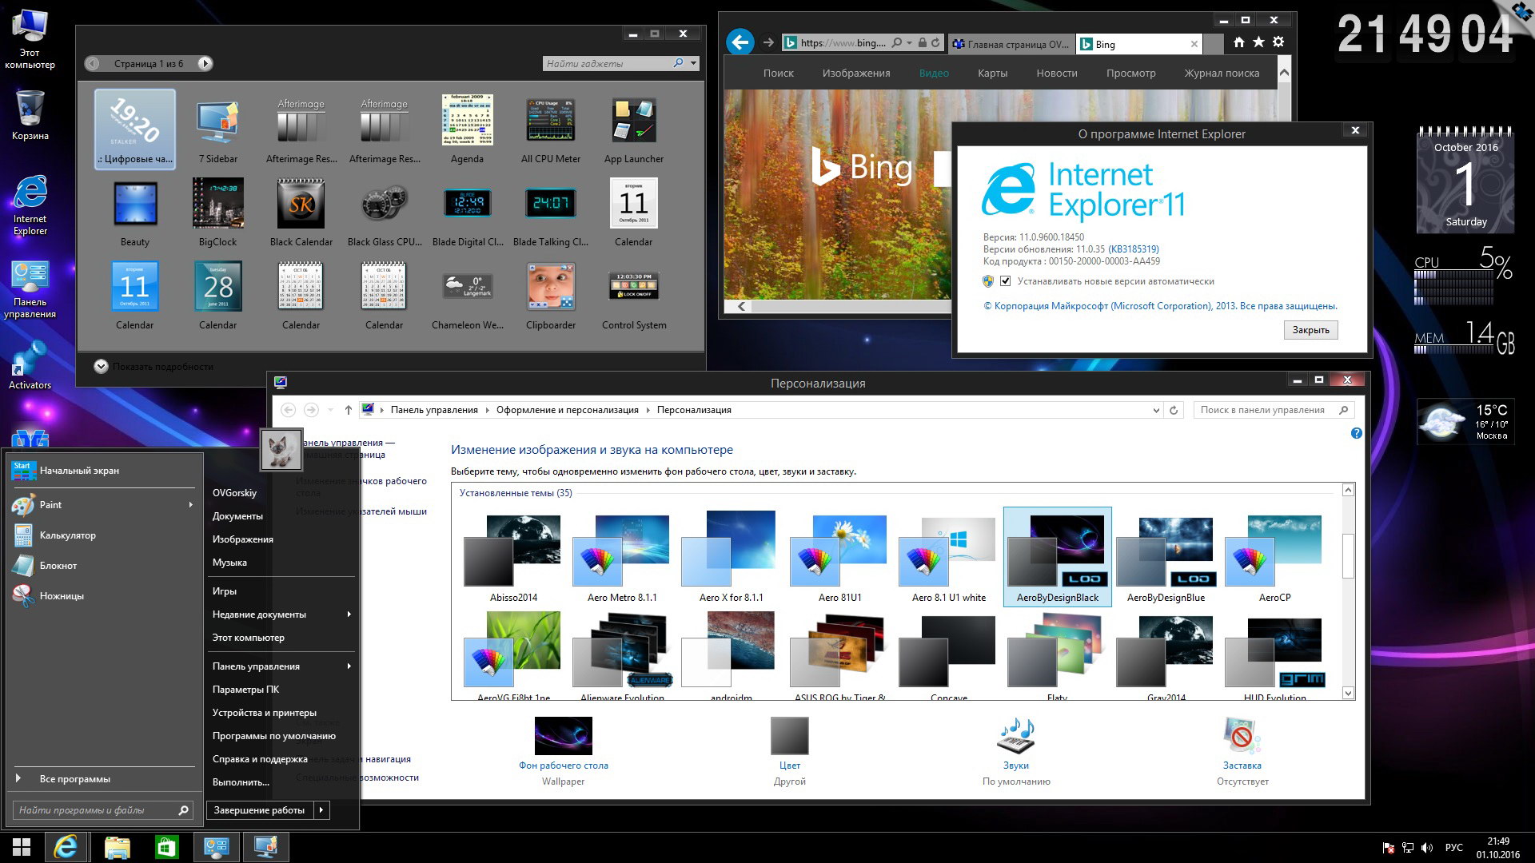This screenshot has height=863, width=1535.
Task: Open File Explorer from taskbar
Action: pos(117,847)
